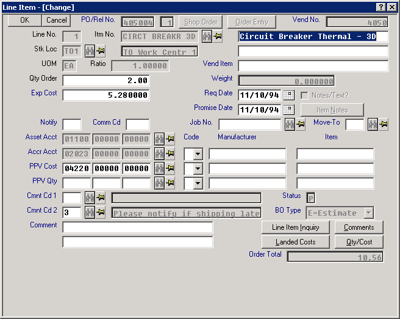Expand Code dropdown on PPV Qty row
400x319 pixels.
point(198,183)
